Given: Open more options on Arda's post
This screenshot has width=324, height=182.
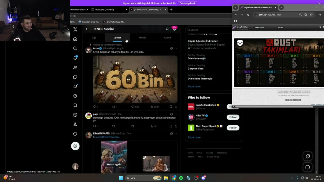Looking at the screenshot, I should (176, 49).
